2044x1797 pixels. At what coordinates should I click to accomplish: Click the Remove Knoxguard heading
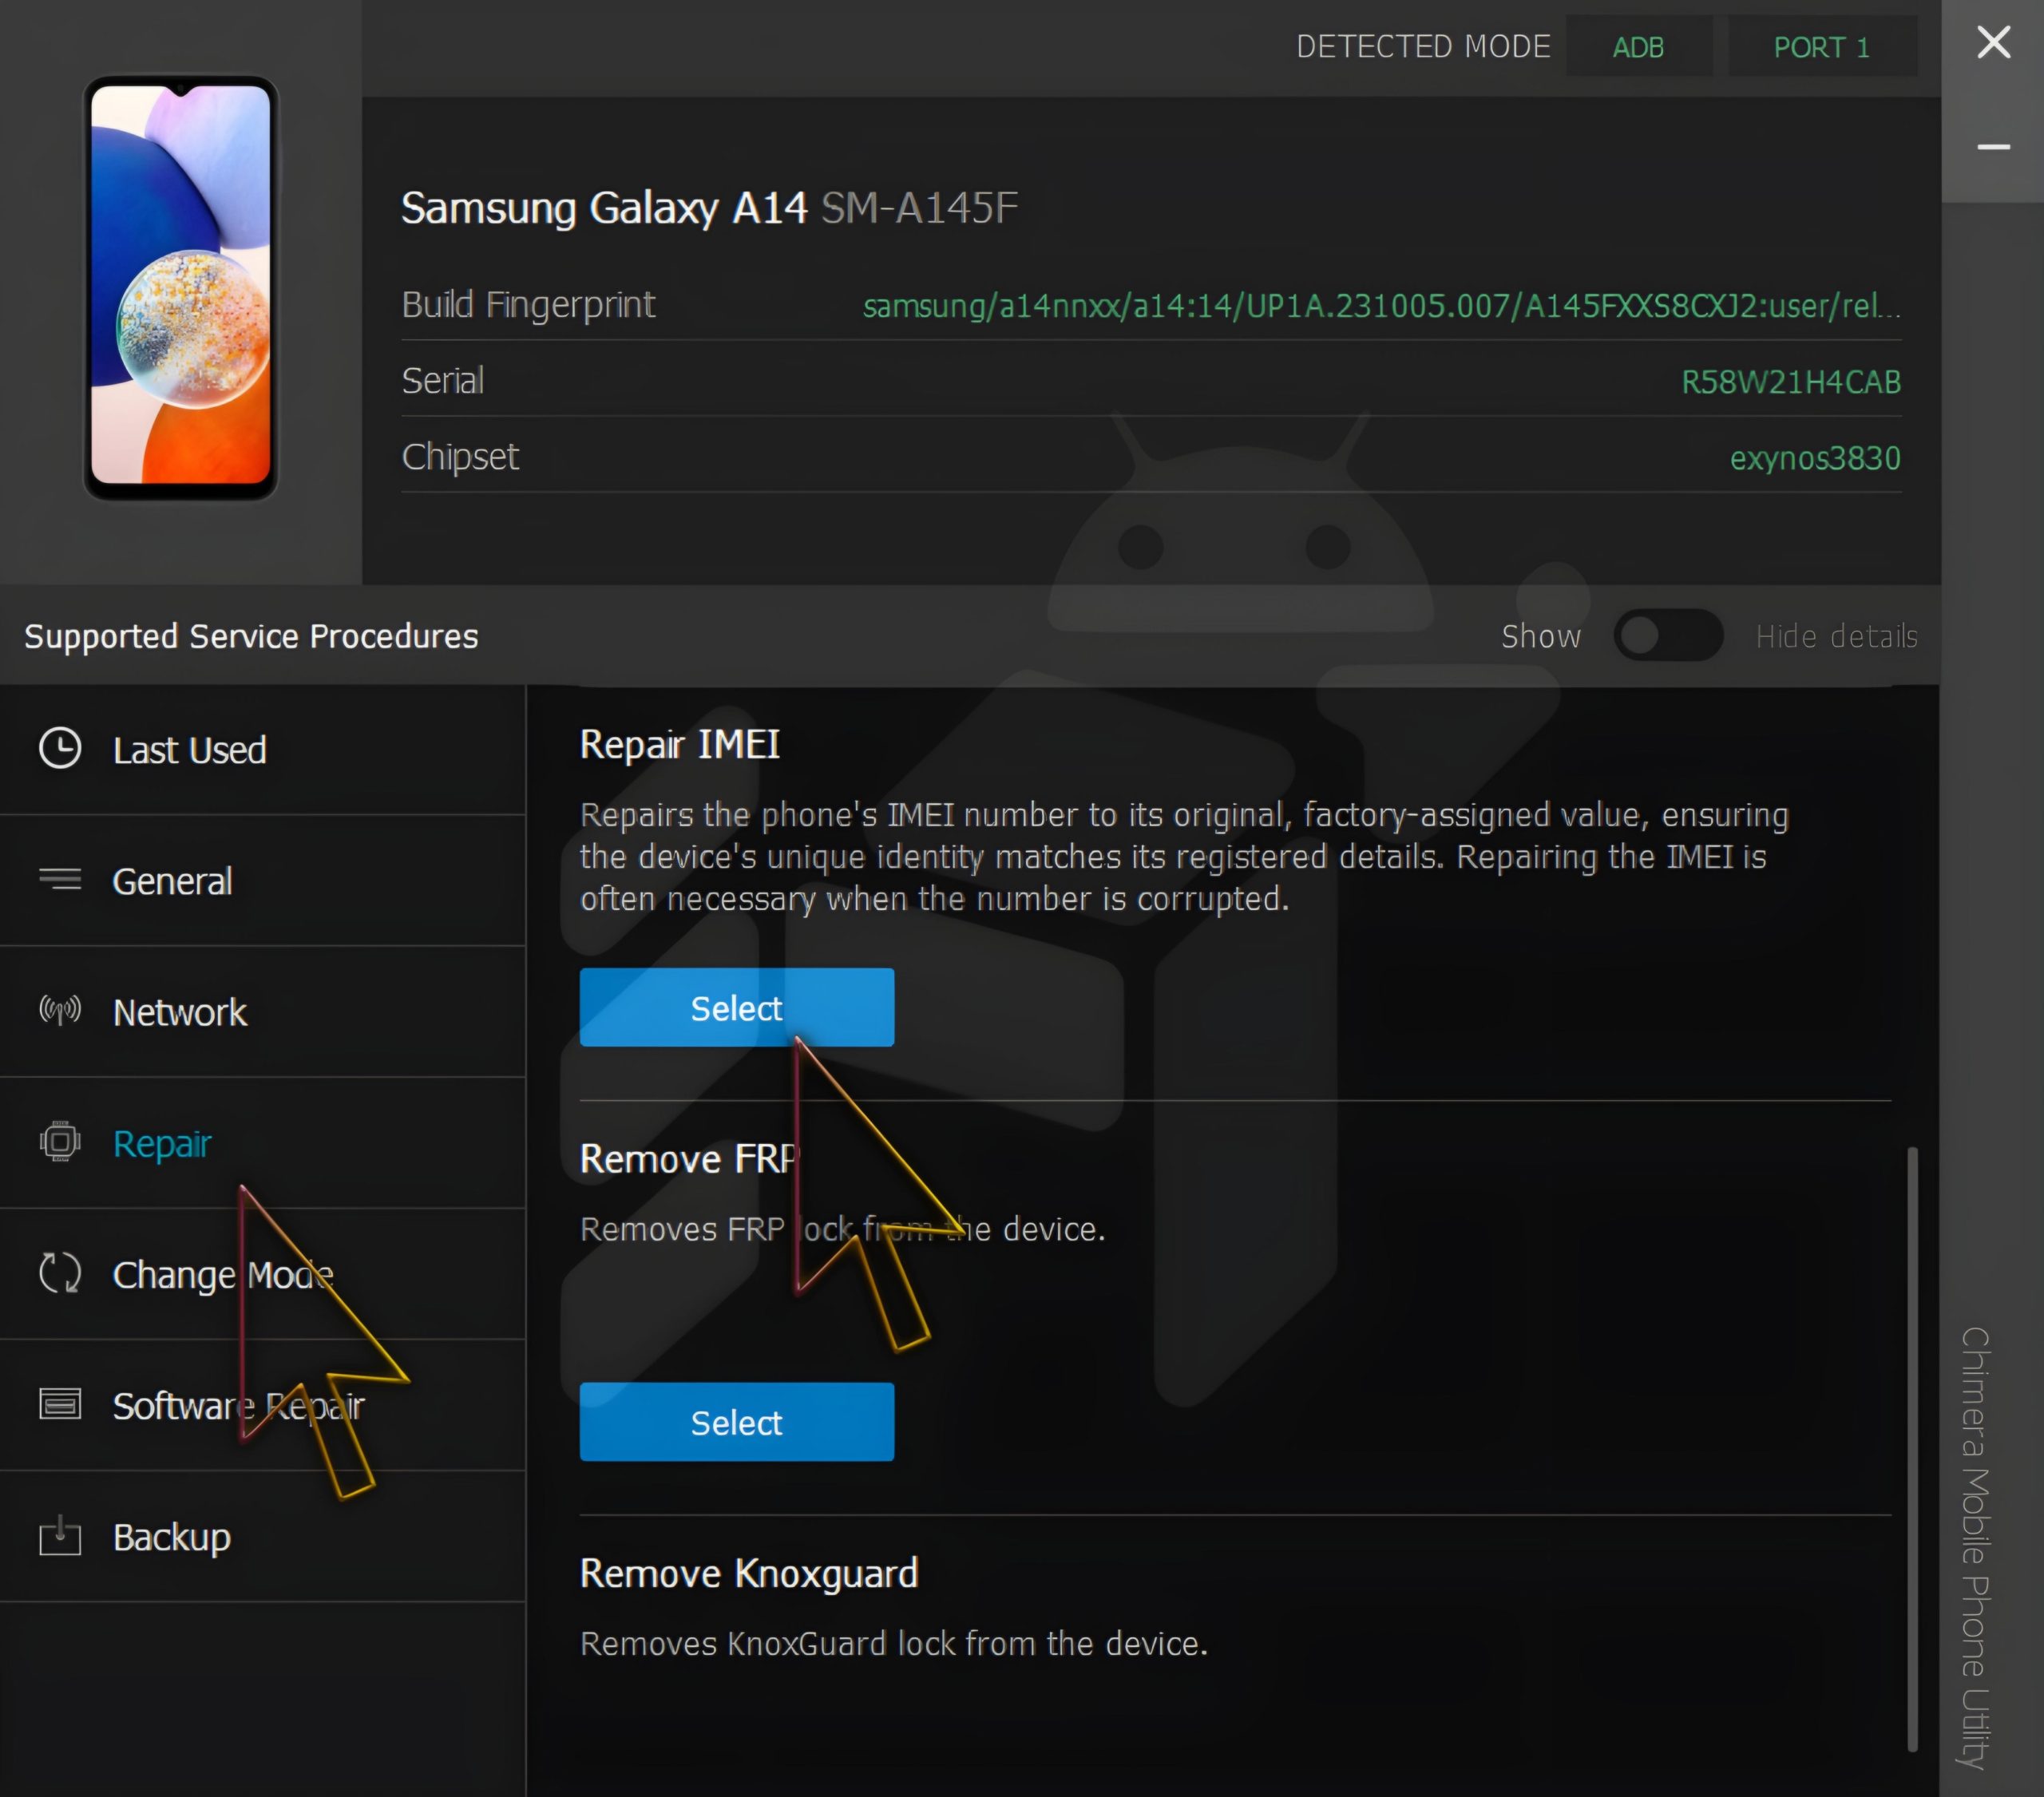click(749, 1573)
